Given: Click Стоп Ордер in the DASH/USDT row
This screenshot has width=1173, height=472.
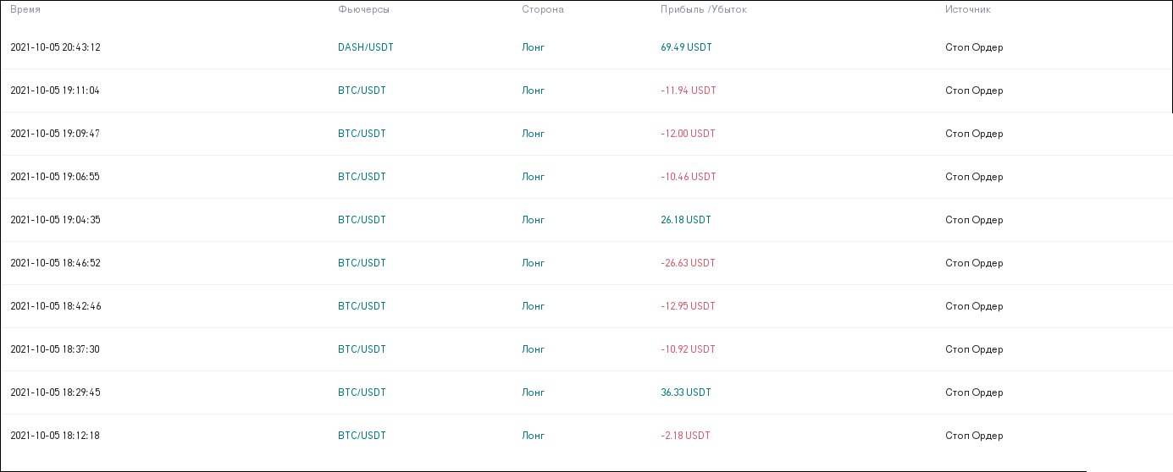Looking at the screenshot, I should (x=974, y=47).
